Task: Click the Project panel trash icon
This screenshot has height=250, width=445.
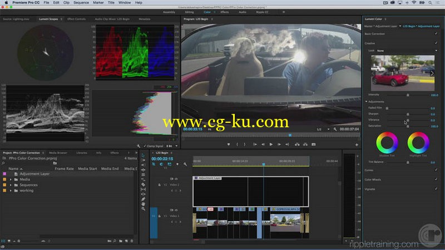Action: pyautogui.click(x=132, y=241)
